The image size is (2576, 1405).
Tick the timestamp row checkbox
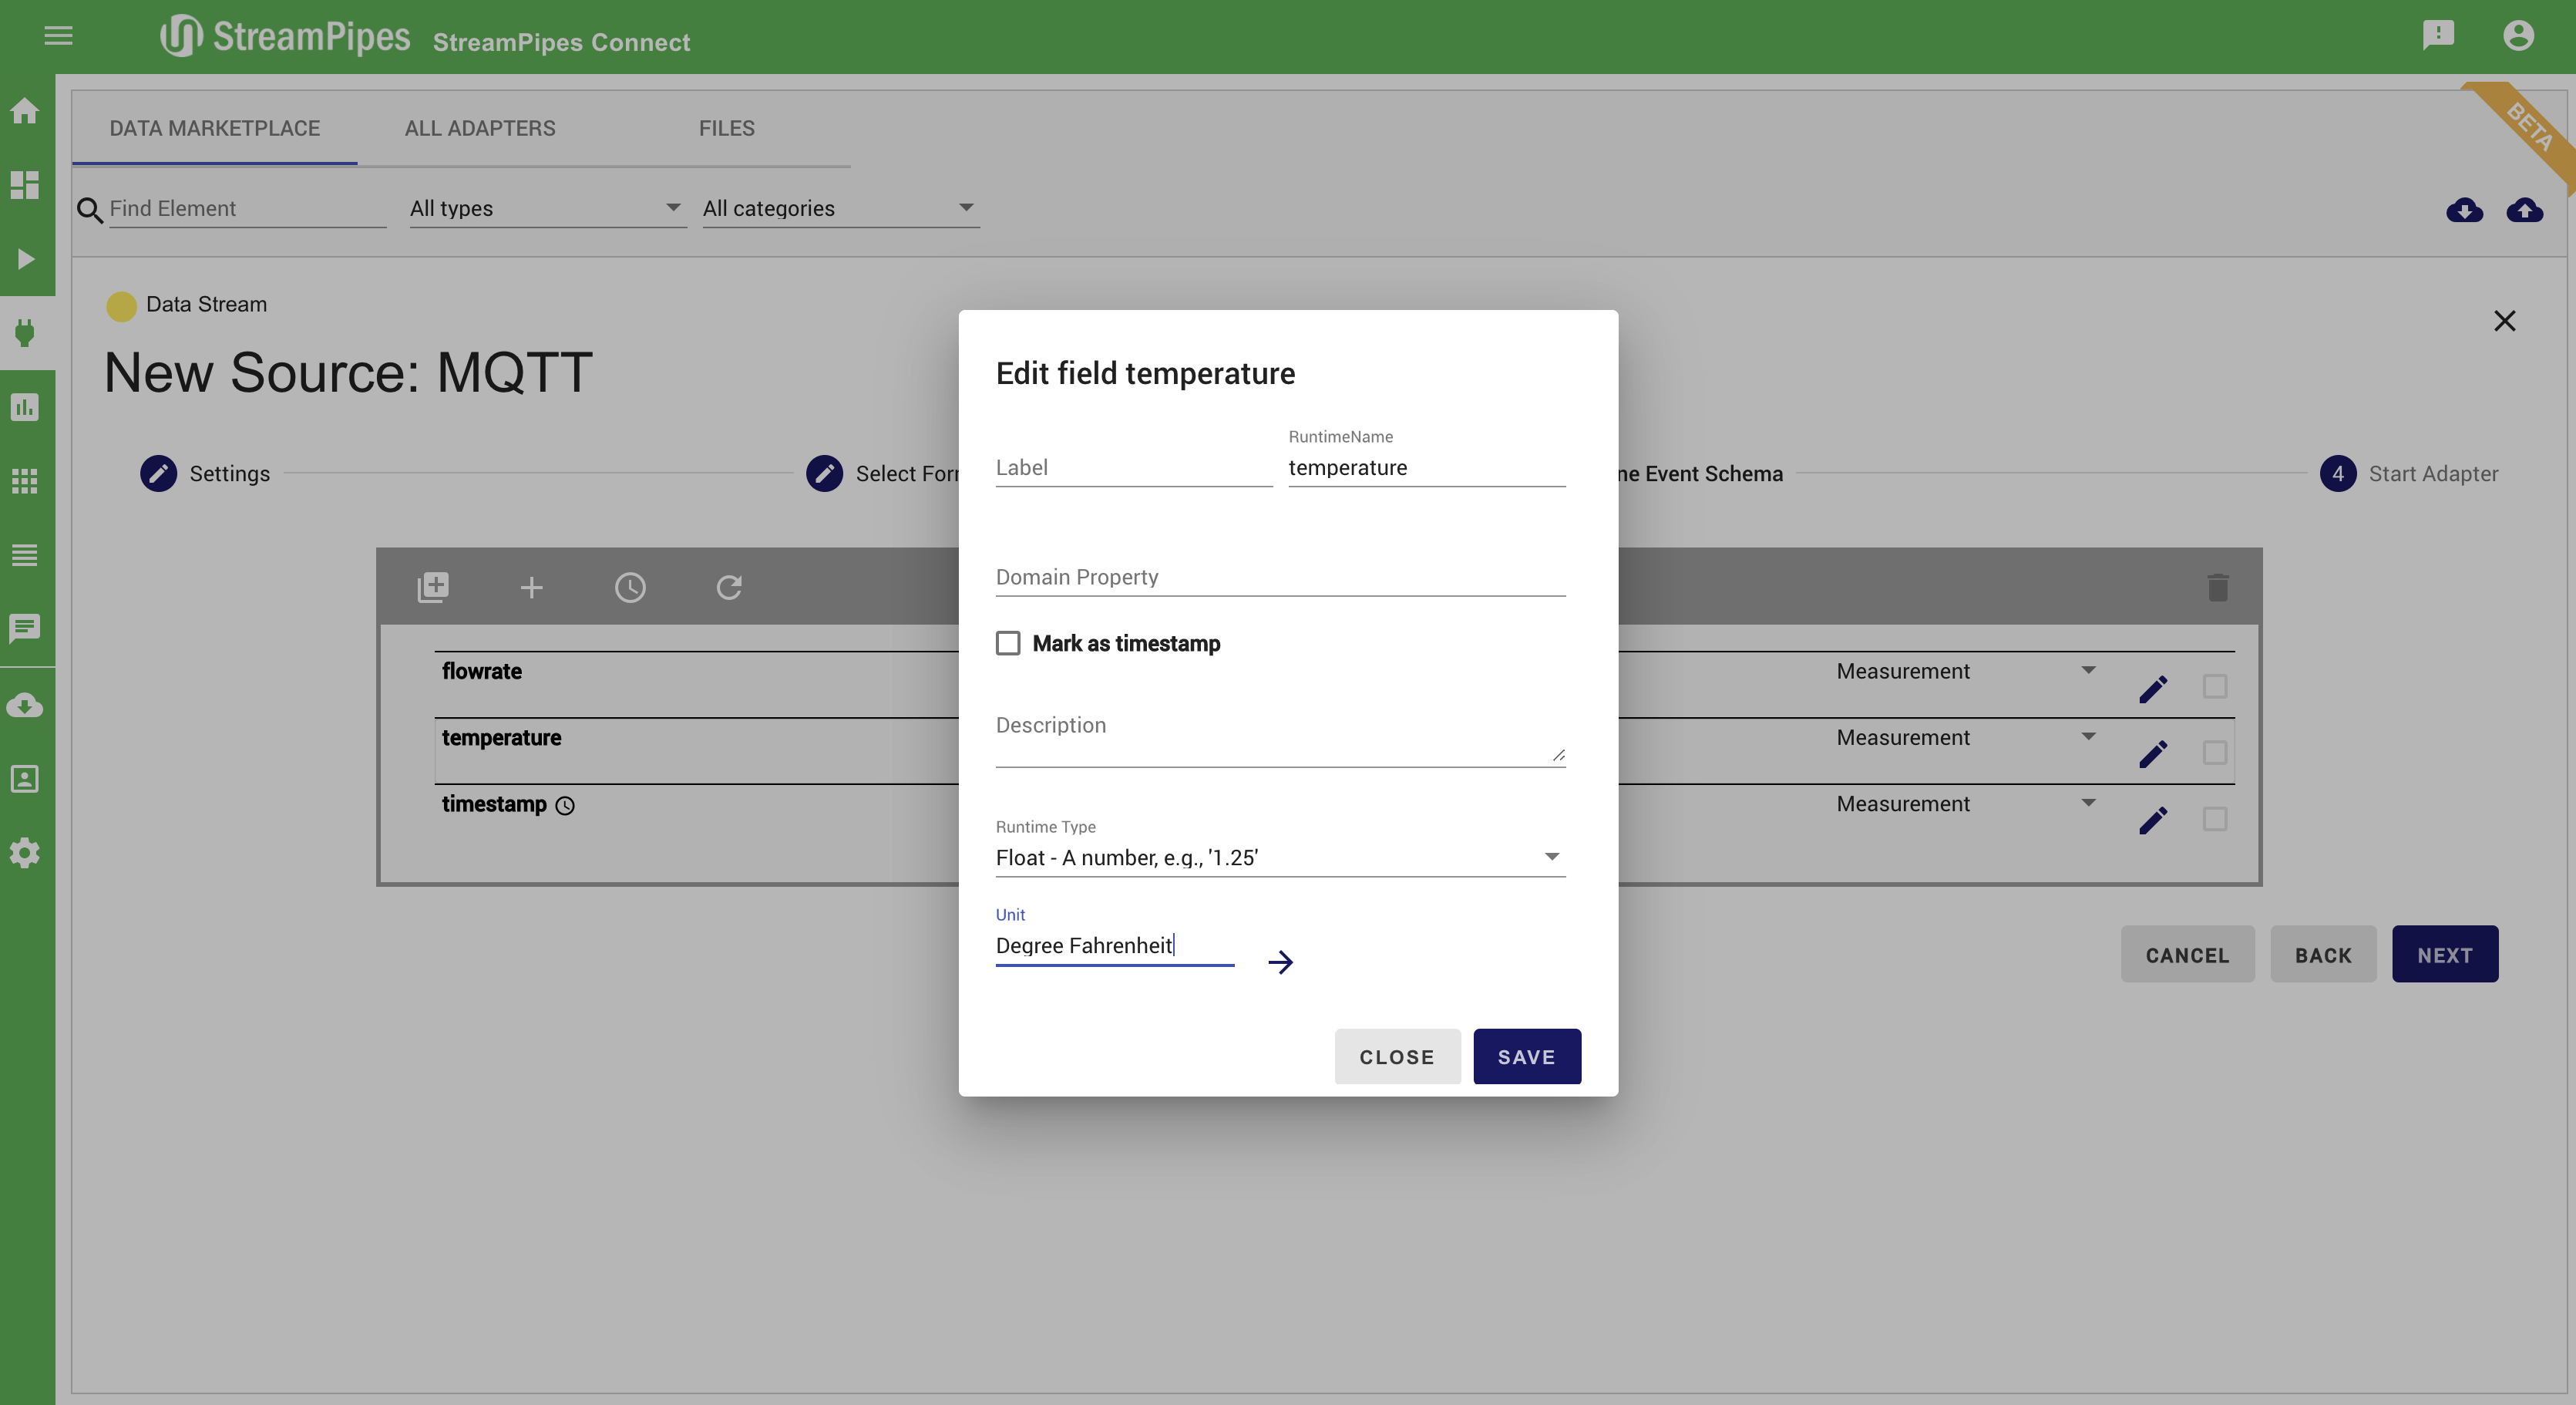pyautogui.click(x=2214, y=819)
